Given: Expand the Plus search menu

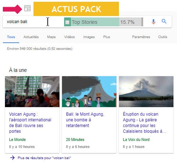Looking at the screenshot, I should [106, 37].
